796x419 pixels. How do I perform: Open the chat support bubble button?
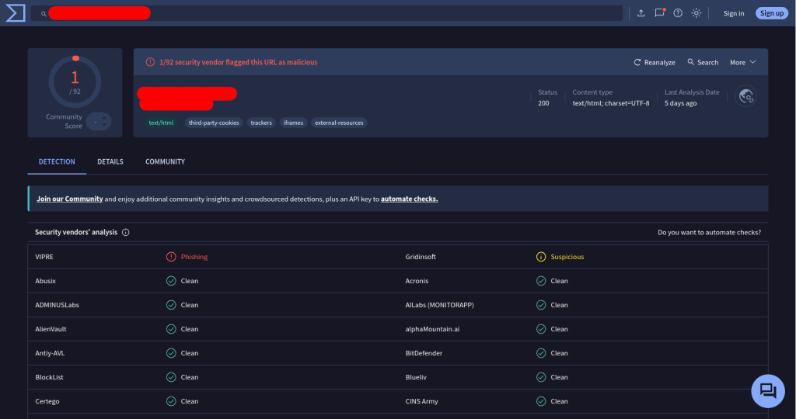pyautogui.click(x=767, y=391)
